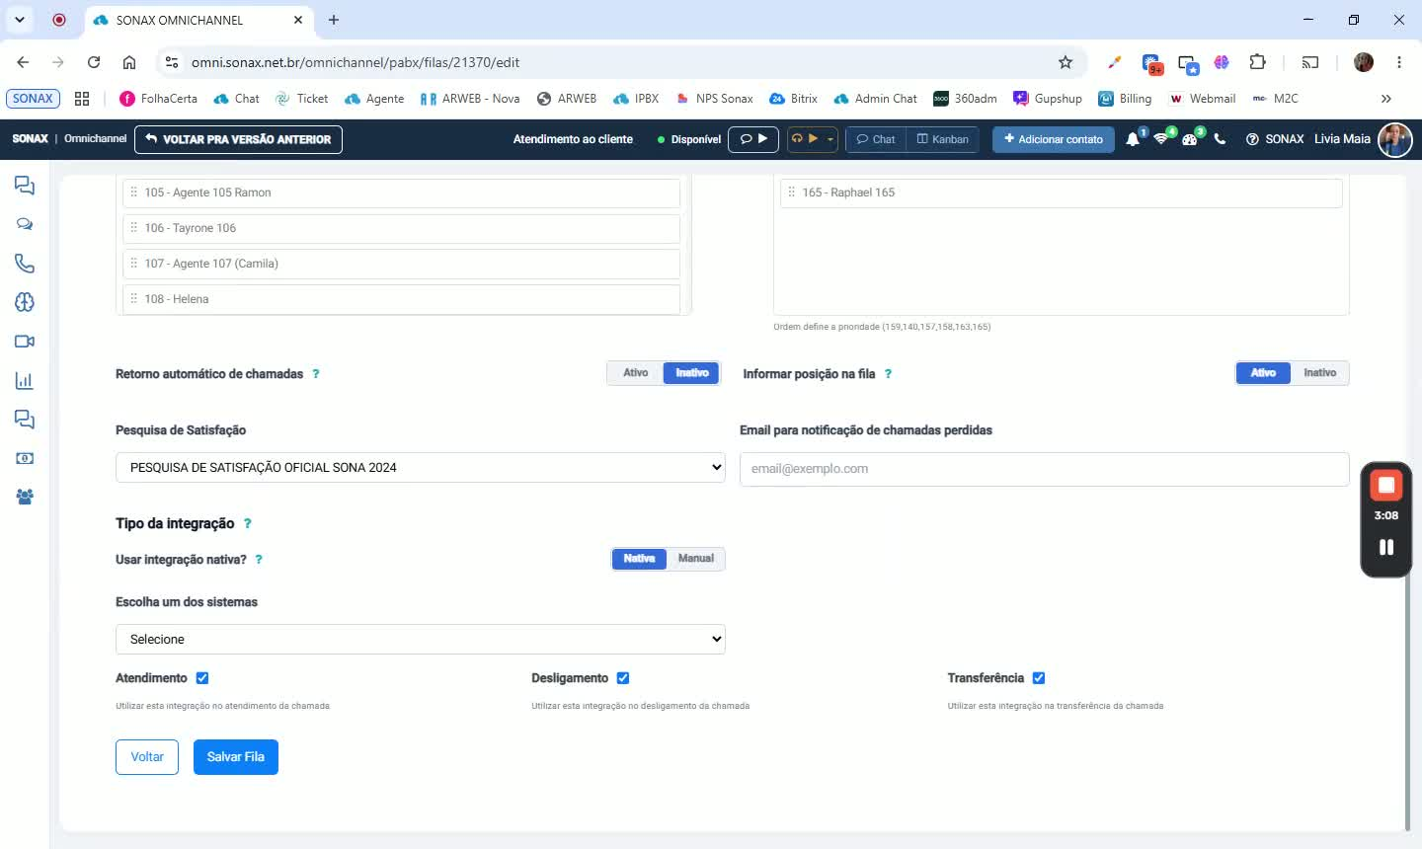Open the phone calls sidebar icon
The image size is (1422, 849).
(x=25, y=264)
